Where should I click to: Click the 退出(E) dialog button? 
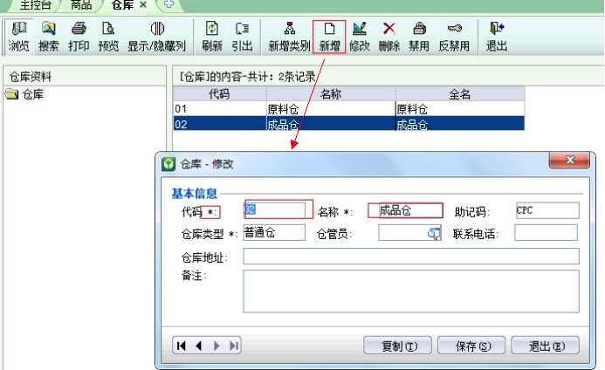click(545, 346)
